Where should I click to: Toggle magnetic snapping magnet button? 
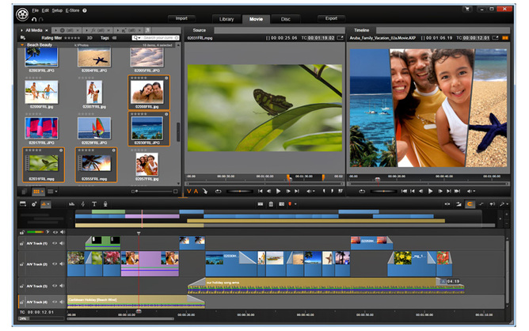pos(470,204)
